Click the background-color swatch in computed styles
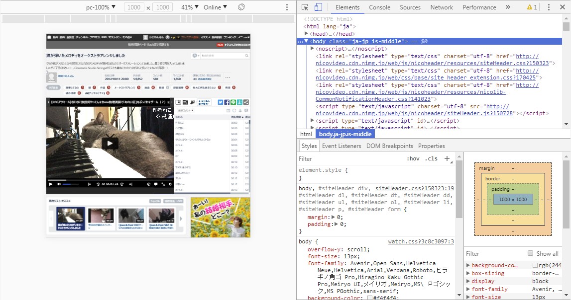Image resolution: width=571 pixels, height=300 pixels. 535,266
